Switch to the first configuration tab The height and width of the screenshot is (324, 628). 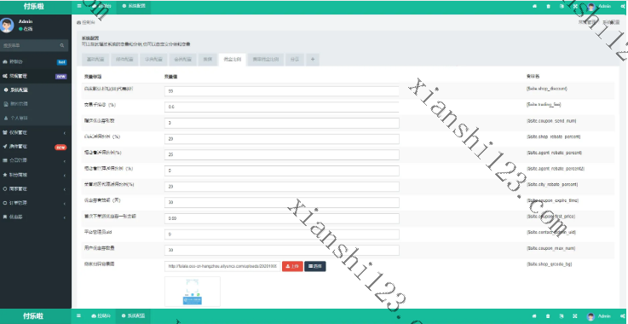[95, 60]
